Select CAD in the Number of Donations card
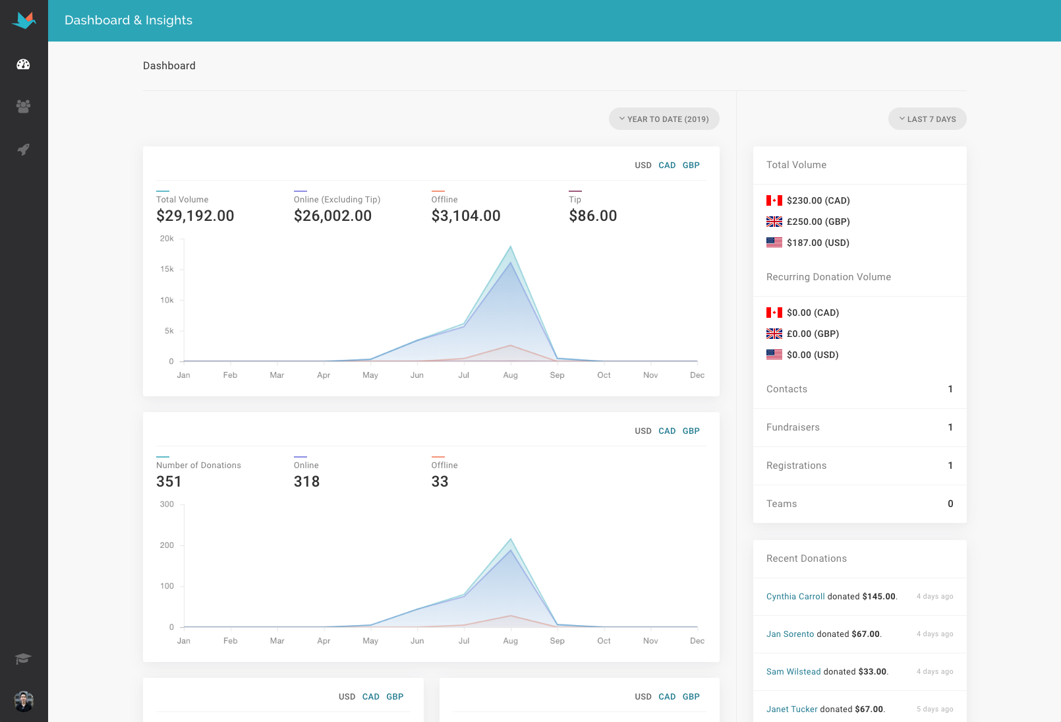 pyautogui.click(x=667, y=431)
